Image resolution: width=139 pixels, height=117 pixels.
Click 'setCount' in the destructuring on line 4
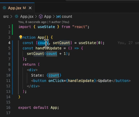(x=61, y=43)
